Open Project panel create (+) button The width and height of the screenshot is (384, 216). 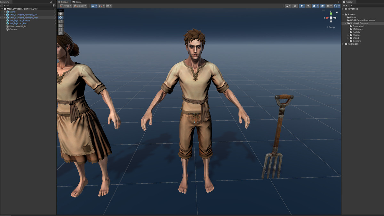[x=345, y=5]
